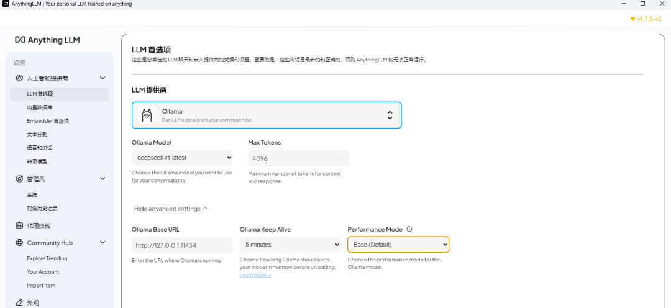Click the administrator user icon beside 管理员
671x308 pixels.
point(19,179)
